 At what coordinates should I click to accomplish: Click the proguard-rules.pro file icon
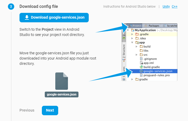[x=141, y=75]
